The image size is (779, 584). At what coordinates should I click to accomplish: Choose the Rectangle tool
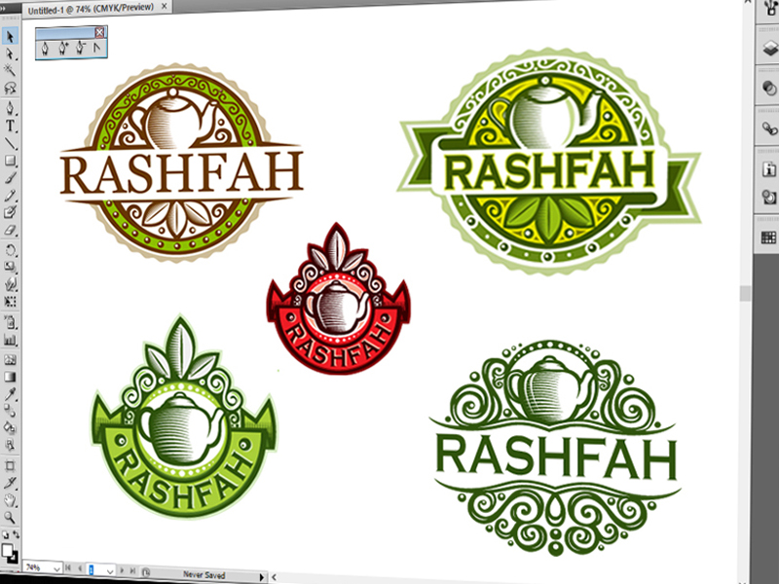(x=10, y=161)
